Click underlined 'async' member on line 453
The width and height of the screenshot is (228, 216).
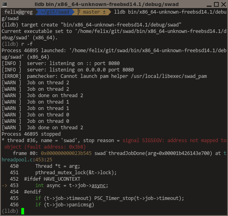[98, 185]
